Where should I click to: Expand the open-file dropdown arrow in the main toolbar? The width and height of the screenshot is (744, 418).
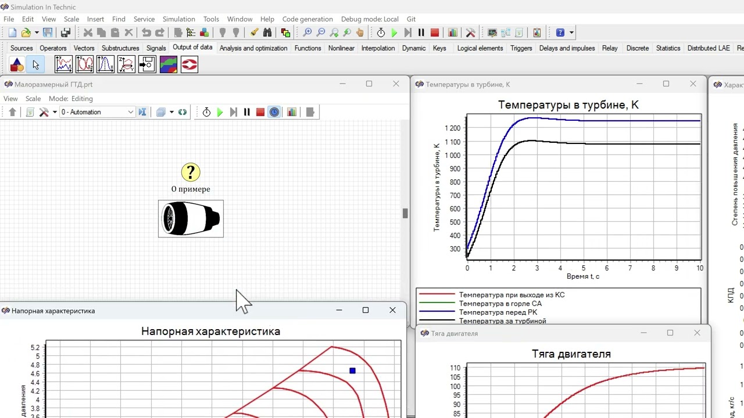click(37, 33)
